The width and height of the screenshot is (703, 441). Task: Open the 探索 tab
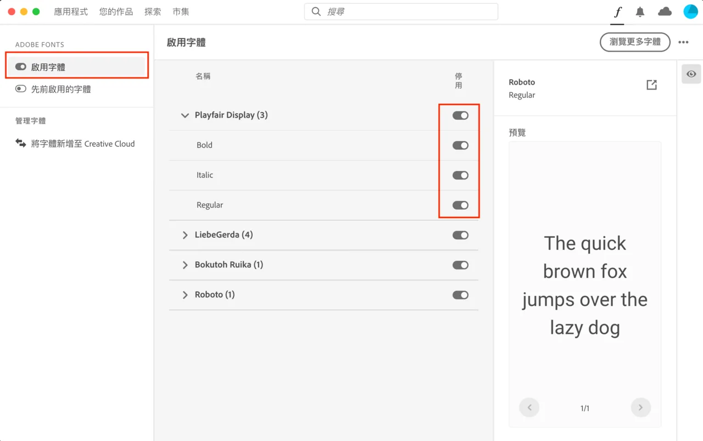(153, 12)
